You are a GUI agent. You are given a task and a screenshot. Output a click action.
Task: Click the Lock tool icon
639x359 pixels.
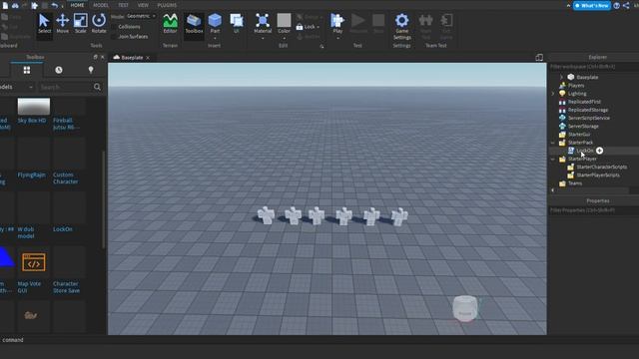tap(300, 27)
